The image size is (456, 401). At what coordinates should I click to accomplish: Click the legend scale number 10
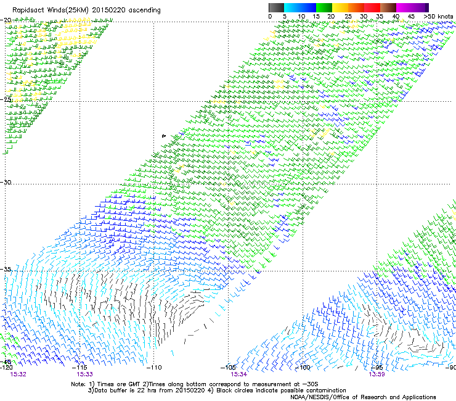[301, 17]
